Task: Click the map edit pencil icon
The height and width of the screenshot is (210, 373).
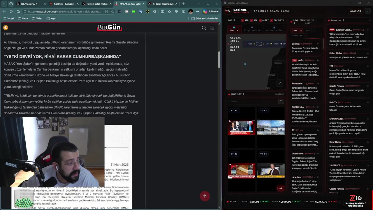Action: [280, 83]
